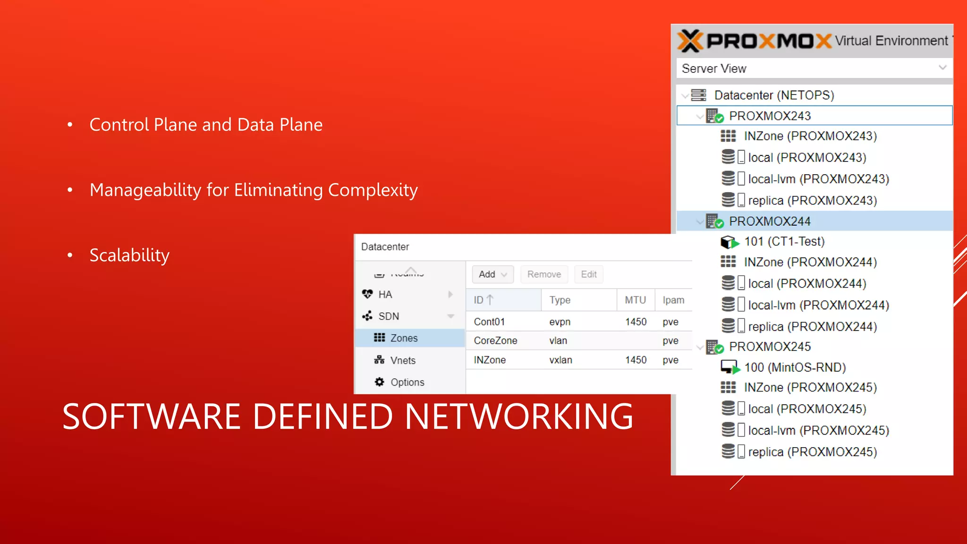
Task: Select INZone (PROXMOX244) grid icon
Action: (x=728, y=262)
